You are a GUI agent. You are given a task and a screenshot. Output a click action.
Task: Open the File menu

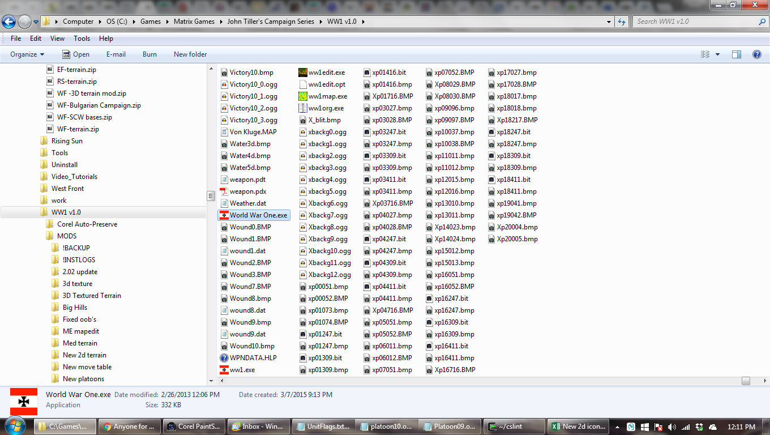pos(16,39)
